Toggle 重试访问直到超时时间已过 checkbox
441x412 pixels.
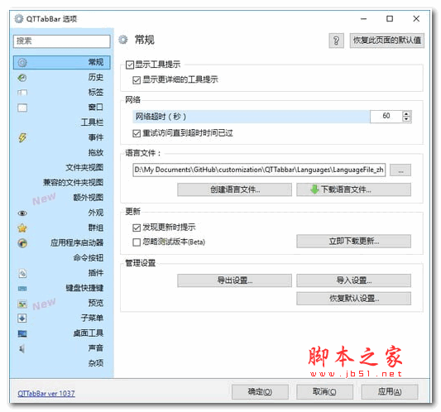click(137, 133)
